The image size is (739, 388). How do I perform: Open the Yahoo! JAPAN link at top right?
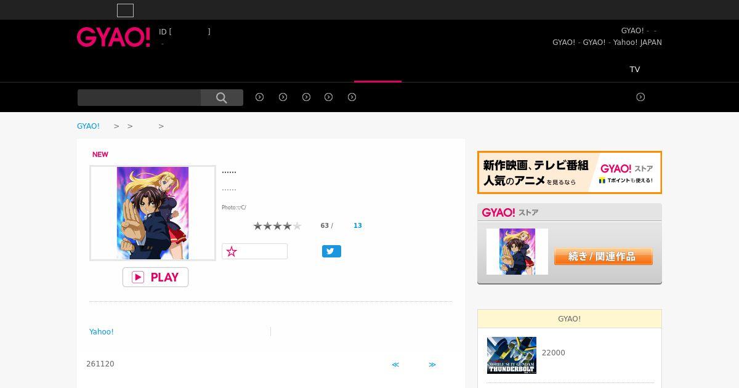tap(637, 42)
